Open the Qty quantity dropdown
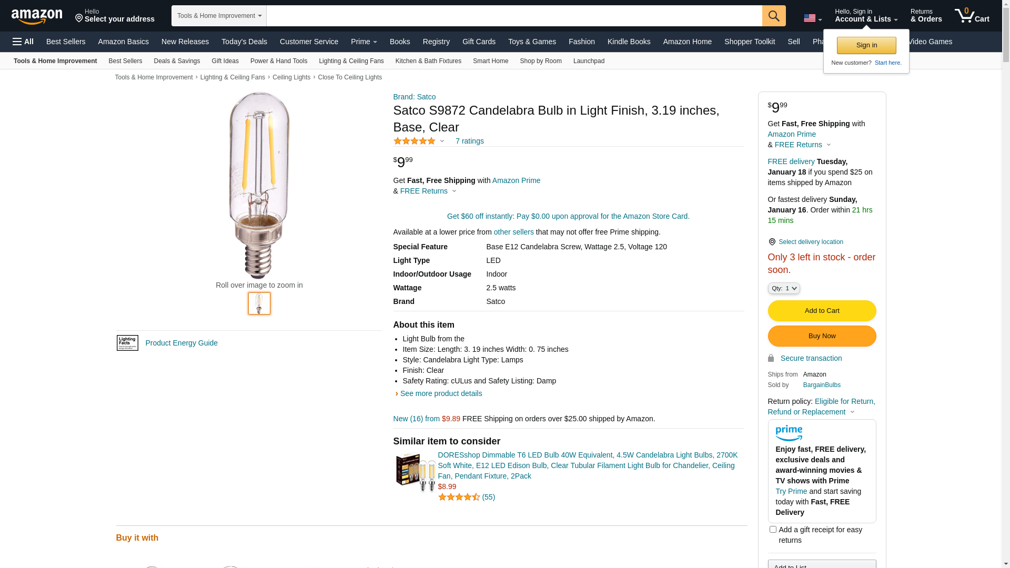Screen dimensions: 1010x568 tap(784, 288)
